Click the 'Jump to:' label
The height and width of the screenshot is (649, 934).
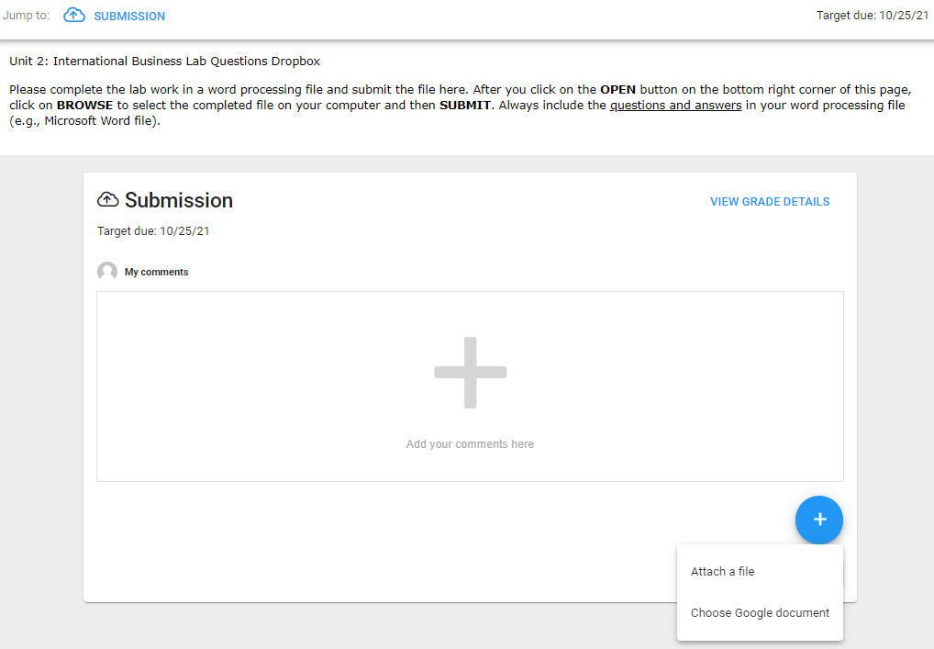(26, 16)
